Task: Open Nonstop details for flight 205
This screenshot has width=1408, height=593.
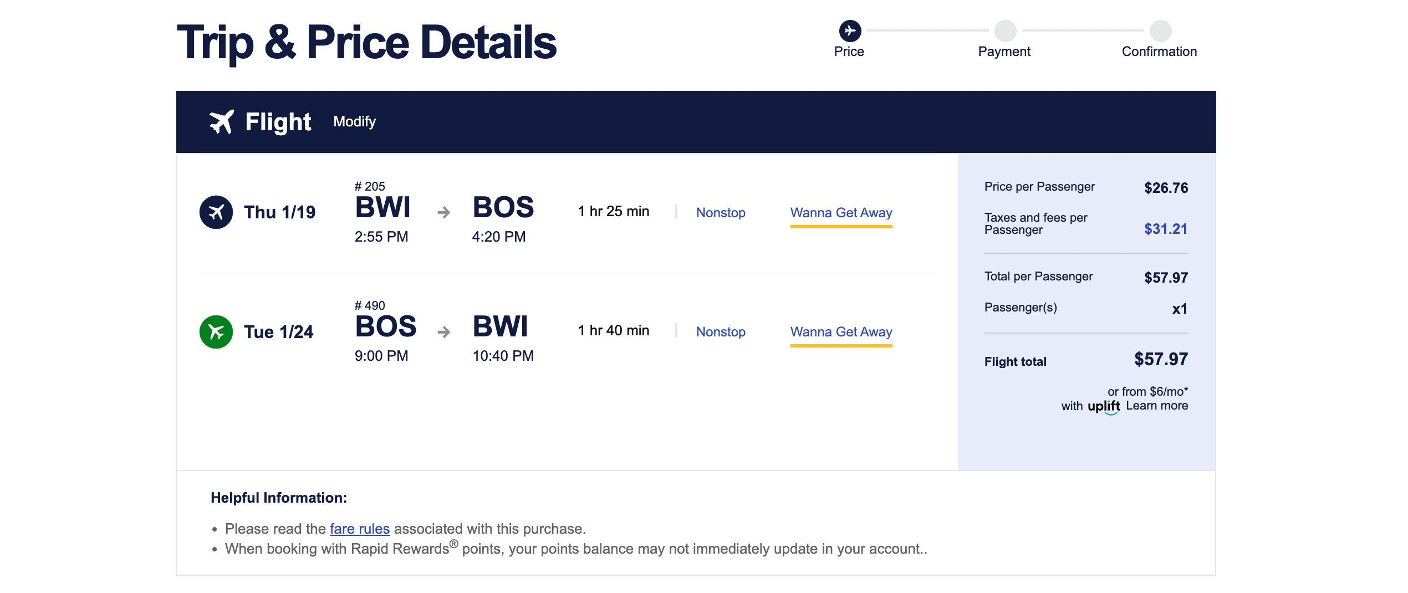Action: (720, 213)
